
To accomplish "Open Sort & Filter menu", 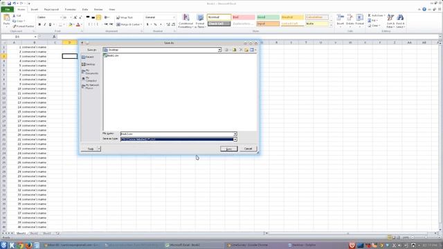I will [x=390, y=21].
